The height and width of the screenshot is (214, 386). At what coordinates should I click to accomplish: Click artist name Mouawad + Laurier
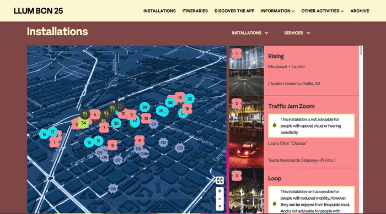pos(286,67)
